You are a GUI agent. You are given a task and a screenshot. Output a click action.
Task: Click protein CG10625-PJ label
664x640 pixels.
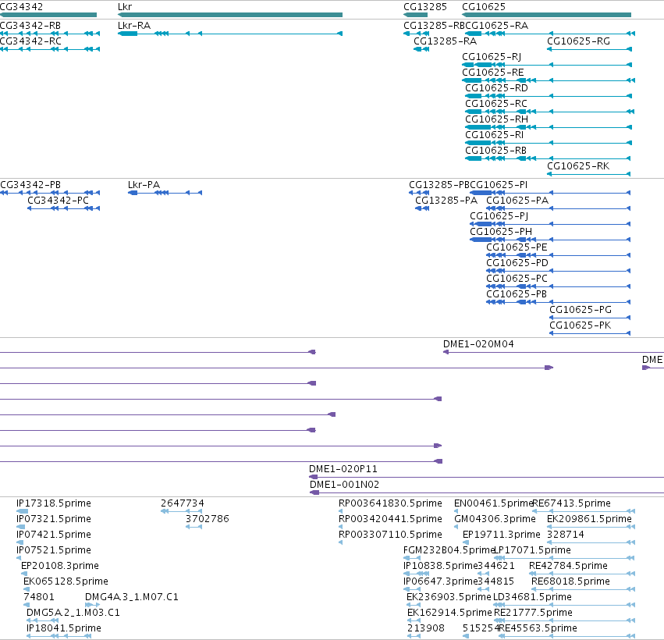(499, 216)
